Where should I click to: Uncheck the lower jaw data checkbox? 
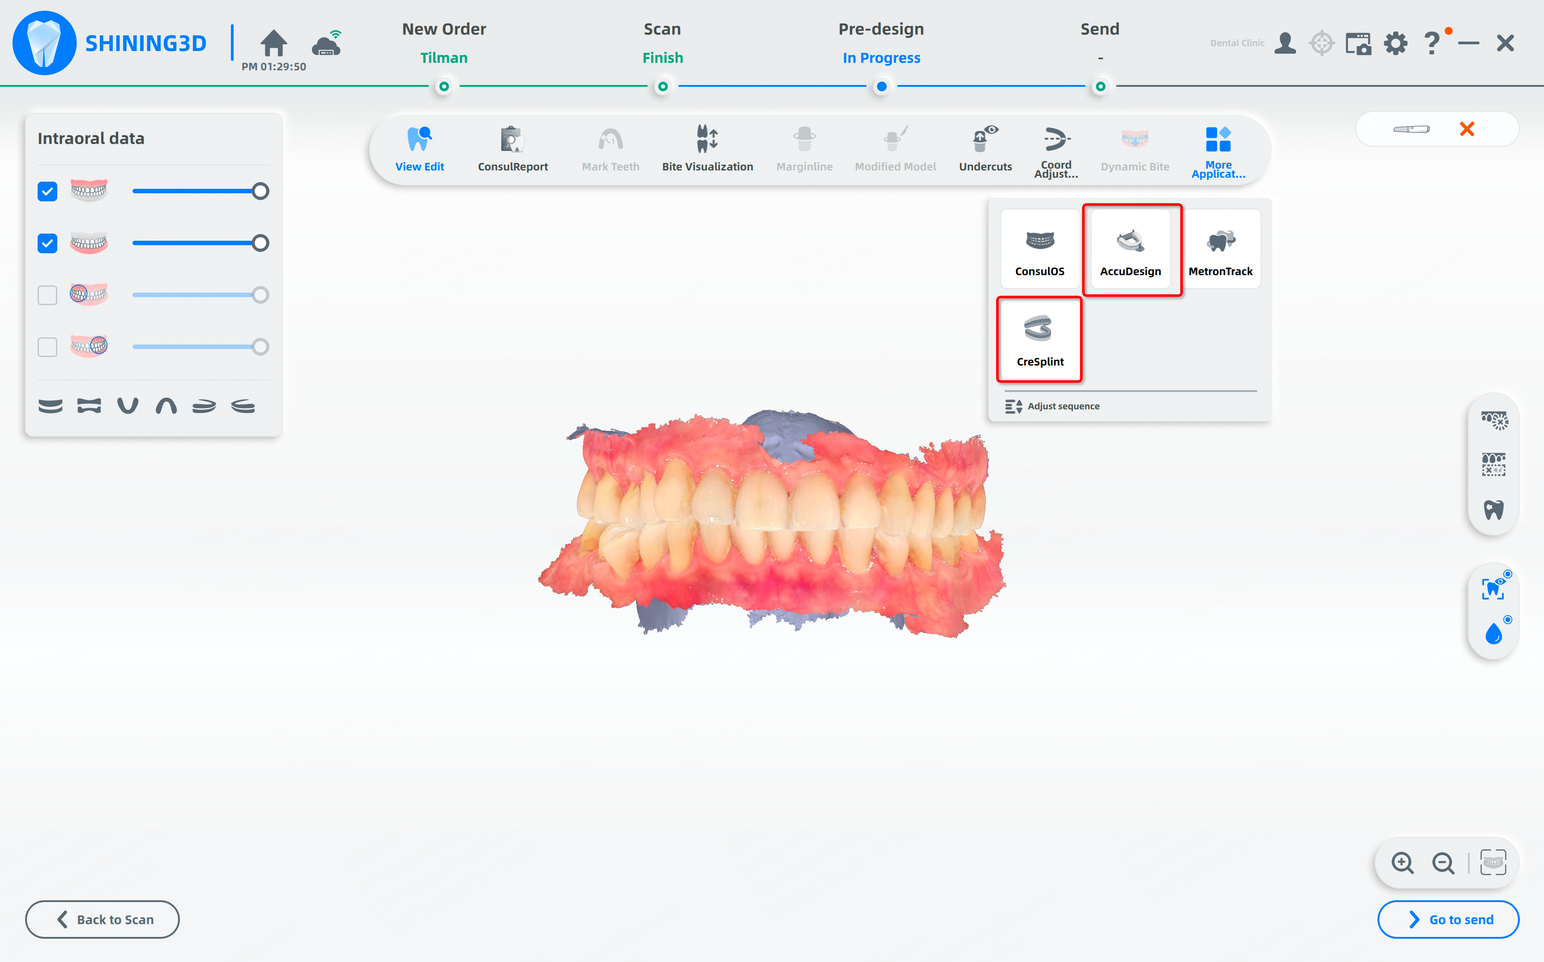coord(47,243)
